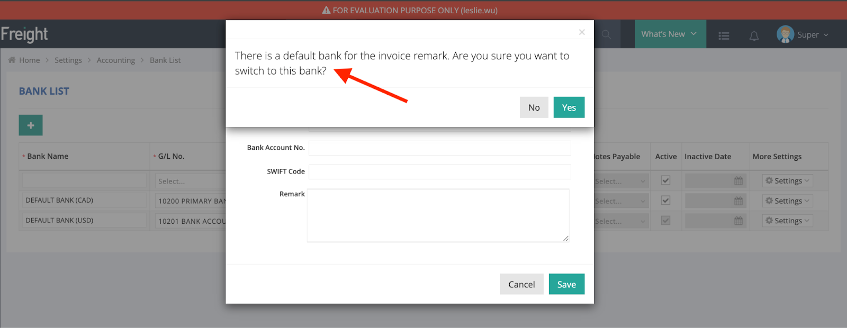Click the Super user avatar
The height and width of the screenshot is (328, 847).
[x=785, y=34]
